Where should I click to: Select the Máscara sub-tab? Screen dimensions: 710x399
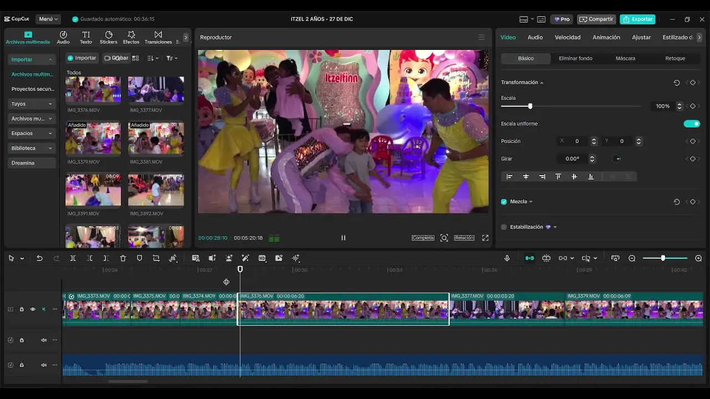625,58
